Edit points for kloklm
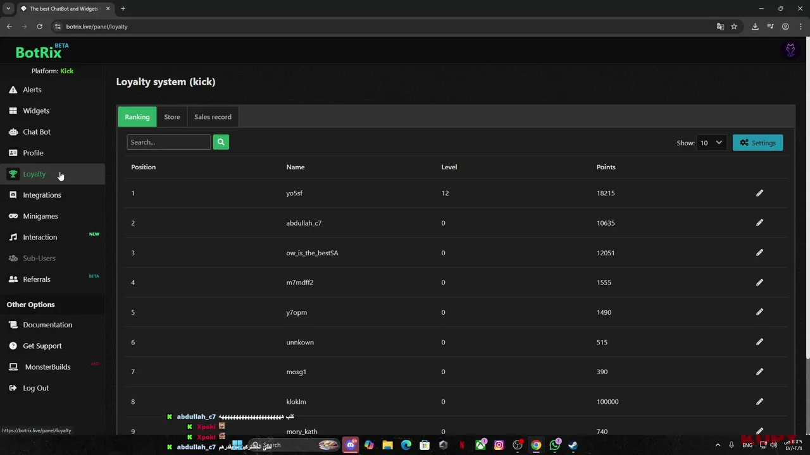Screen dimensions: 810x455 pyautogui.click(x=759, y=401)
